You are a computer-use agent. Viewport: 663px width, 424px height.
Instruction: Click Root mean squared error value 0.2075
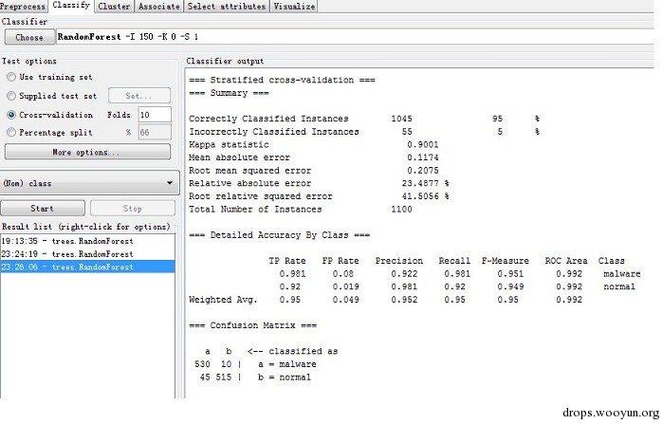422,171
